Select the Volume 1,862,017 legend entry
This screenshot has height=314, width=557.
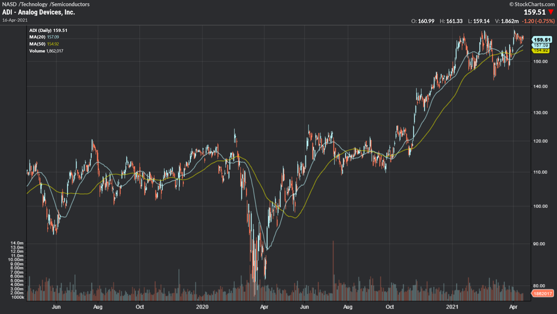[46, 50]
